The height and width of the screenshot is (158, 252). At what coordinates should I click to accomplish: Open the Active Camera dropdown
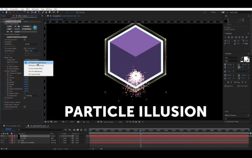pos(110,122)
